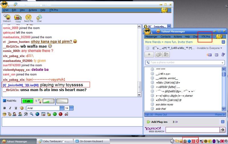228x144 pixels.
Task: Expand hidden system tray icons chevron
Action: tap(172, 141)
